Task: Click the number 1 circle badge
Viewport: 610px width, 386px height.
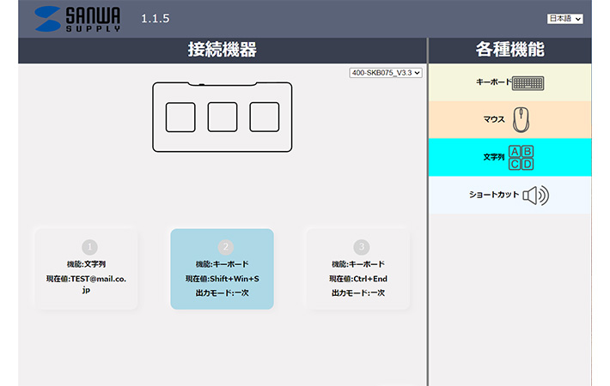Action: coord(89,247)
